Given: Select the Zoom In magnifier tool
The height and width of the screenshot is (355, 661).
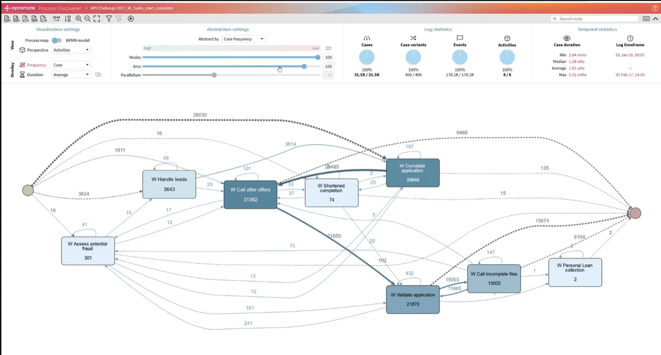Looking at the screenshot, I should coord(78,19).
